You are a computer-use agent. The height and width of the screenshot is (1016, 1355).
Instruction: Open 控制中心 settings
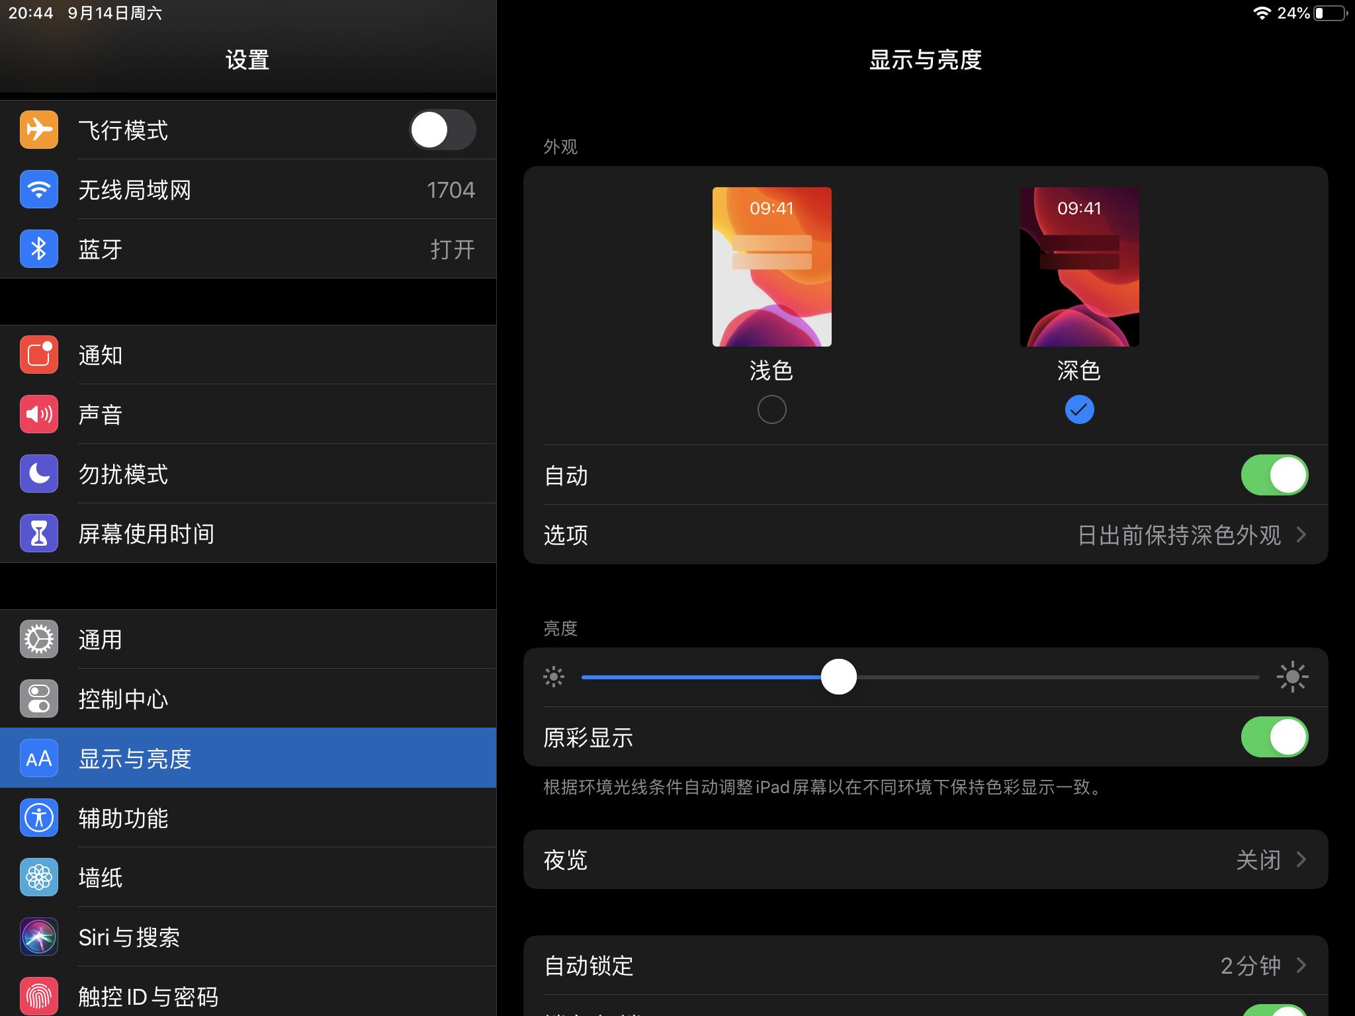point(124,698)
